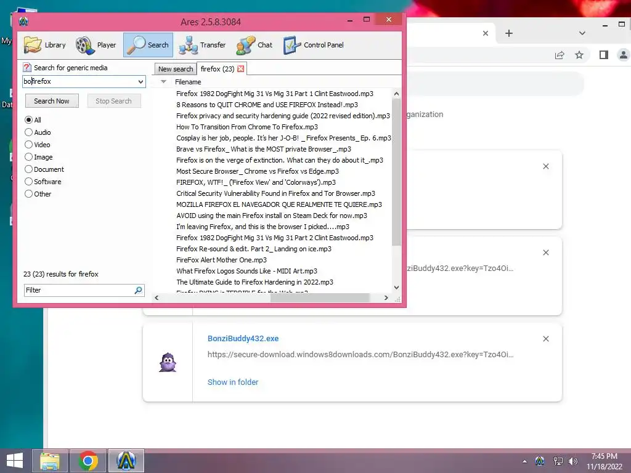
Task: Click the results list scroll-down arrow
Action: pyautogui.click(x=396, y=288)
